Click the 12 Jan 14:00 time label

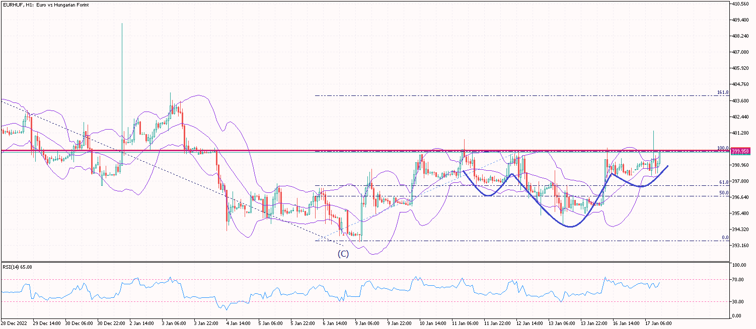529,324
